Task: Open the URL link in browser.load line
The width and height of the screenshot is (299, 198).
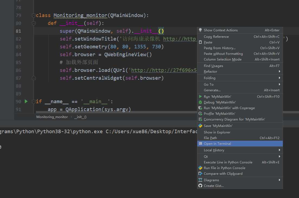Action: (164, 70)
